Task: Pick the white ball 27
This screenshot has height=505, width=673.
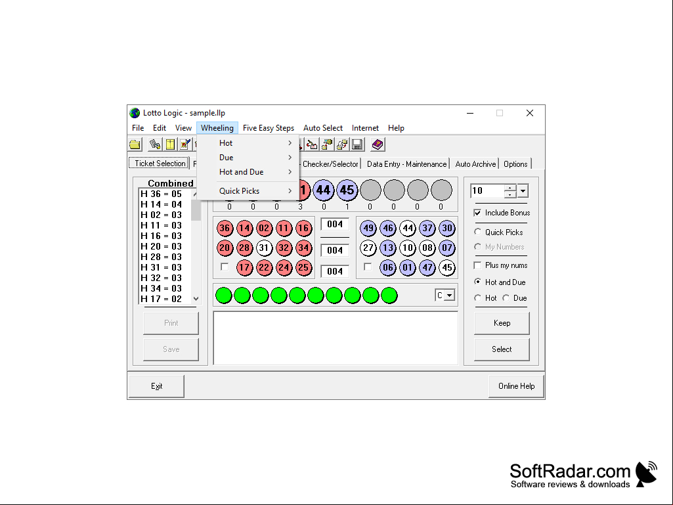Action: pyautogui.click(x=368, y=248)
